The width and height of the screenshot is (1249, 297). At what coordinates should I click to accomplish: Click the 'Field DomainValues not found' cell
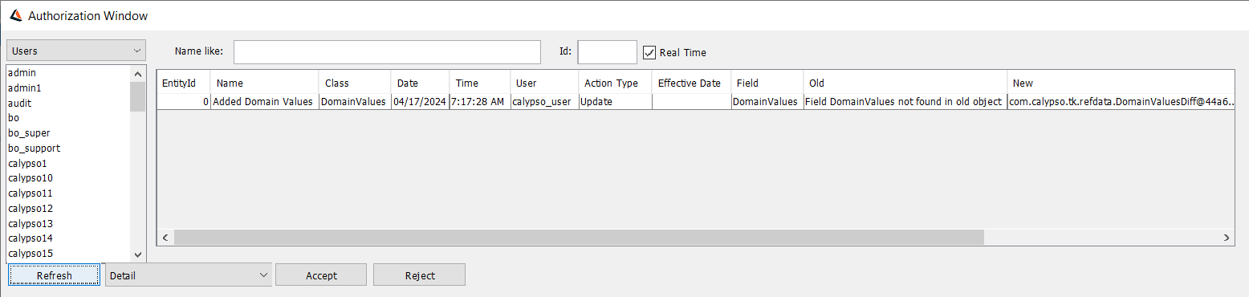[905, 102]
